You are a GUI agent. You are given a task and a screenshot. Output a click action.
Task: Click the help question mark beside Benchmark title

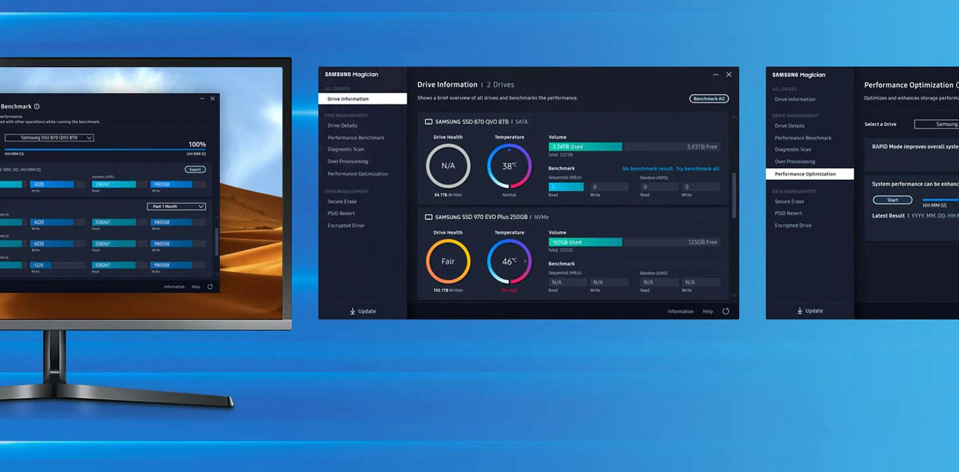tap(37, 107)
